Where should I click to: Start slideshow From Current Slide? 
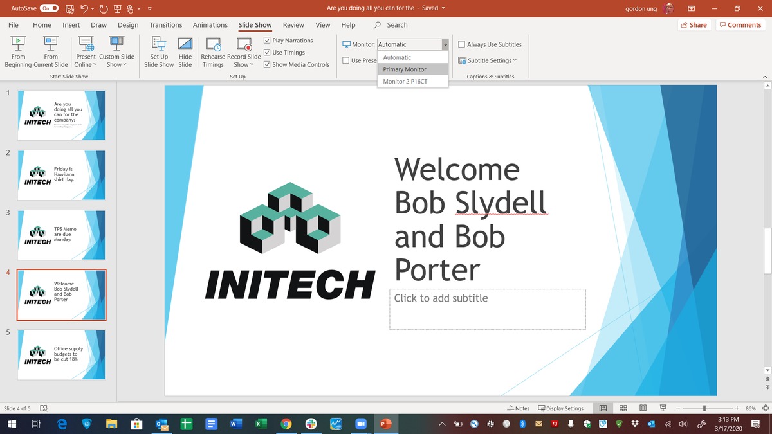[x=51, y=51]
